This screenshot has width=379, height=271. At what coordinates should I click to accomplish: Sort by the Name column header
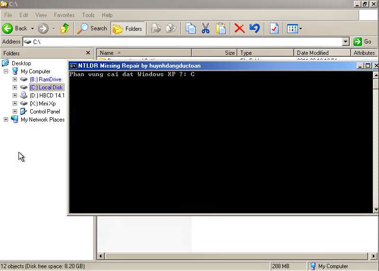[144, 52]
